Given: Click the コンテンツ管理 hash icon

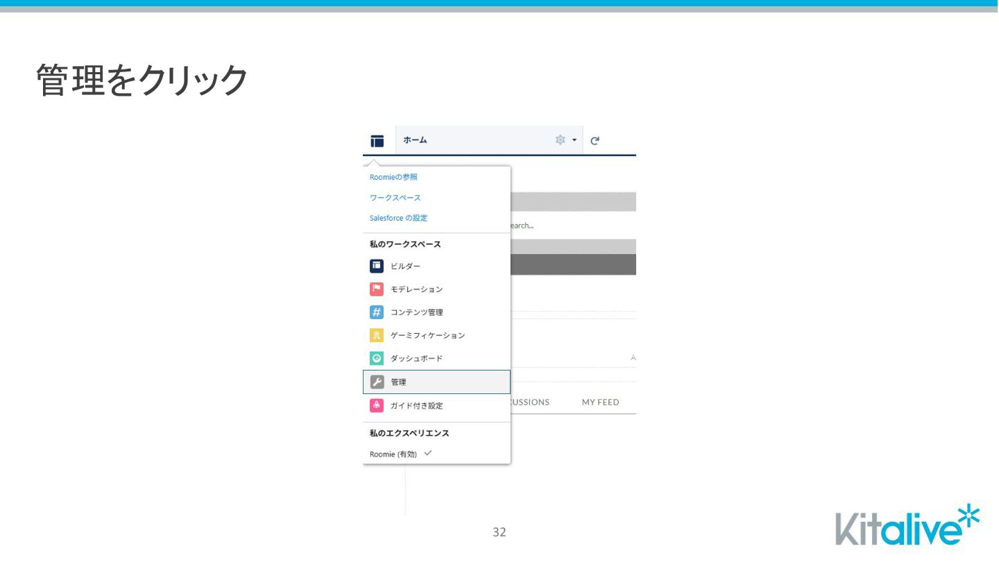Looking at the screenshot, I should tap(377, 312).
